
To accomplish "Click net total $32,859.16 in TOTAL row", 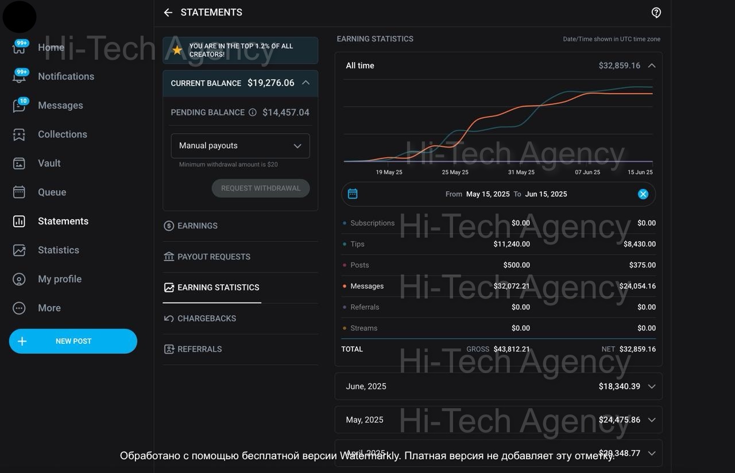I will pos(637,349).
